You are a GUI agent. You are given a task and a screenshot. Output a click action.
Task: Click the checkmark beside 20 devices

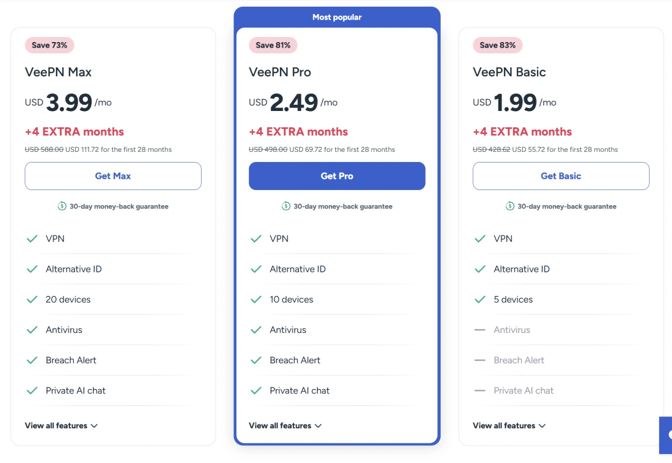pyautogui.click(x=32, y=299)
